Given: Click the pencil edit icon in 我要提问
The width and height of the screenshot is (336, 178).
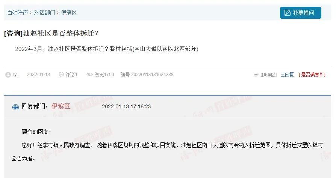Looking at the screenshot, I should [x=288, y=13].
